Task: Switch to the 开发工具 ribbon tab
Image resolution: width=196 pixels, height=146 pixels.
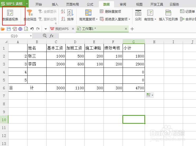Action: pos(157,5)
